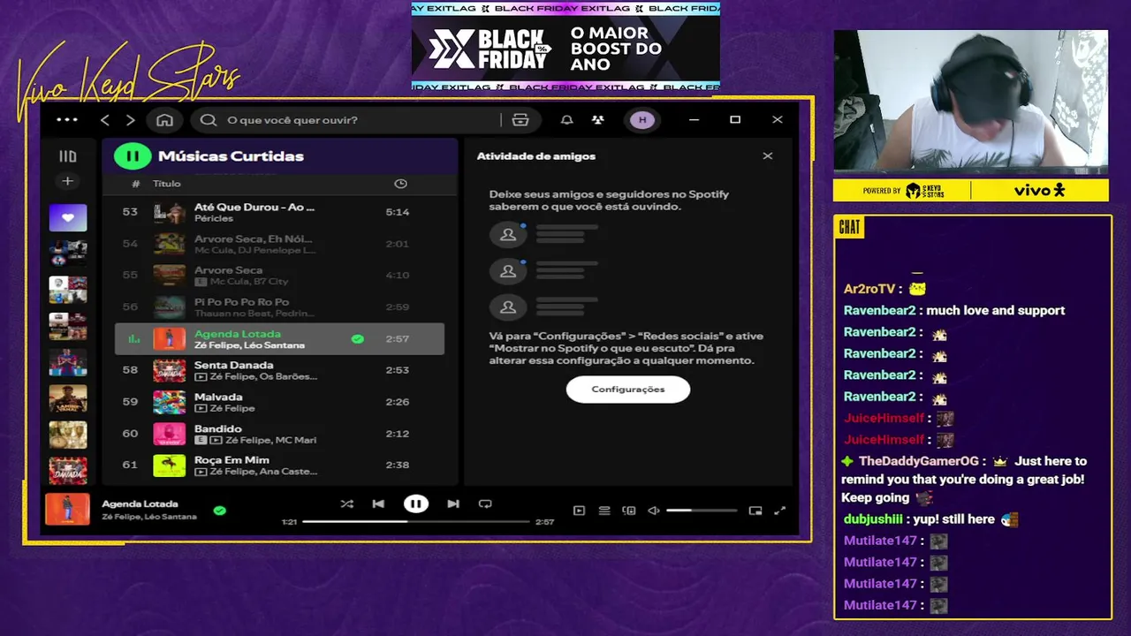Click now-playing album art in player bar
This screenshot has width=1131, height=636.
coord(68,510)
